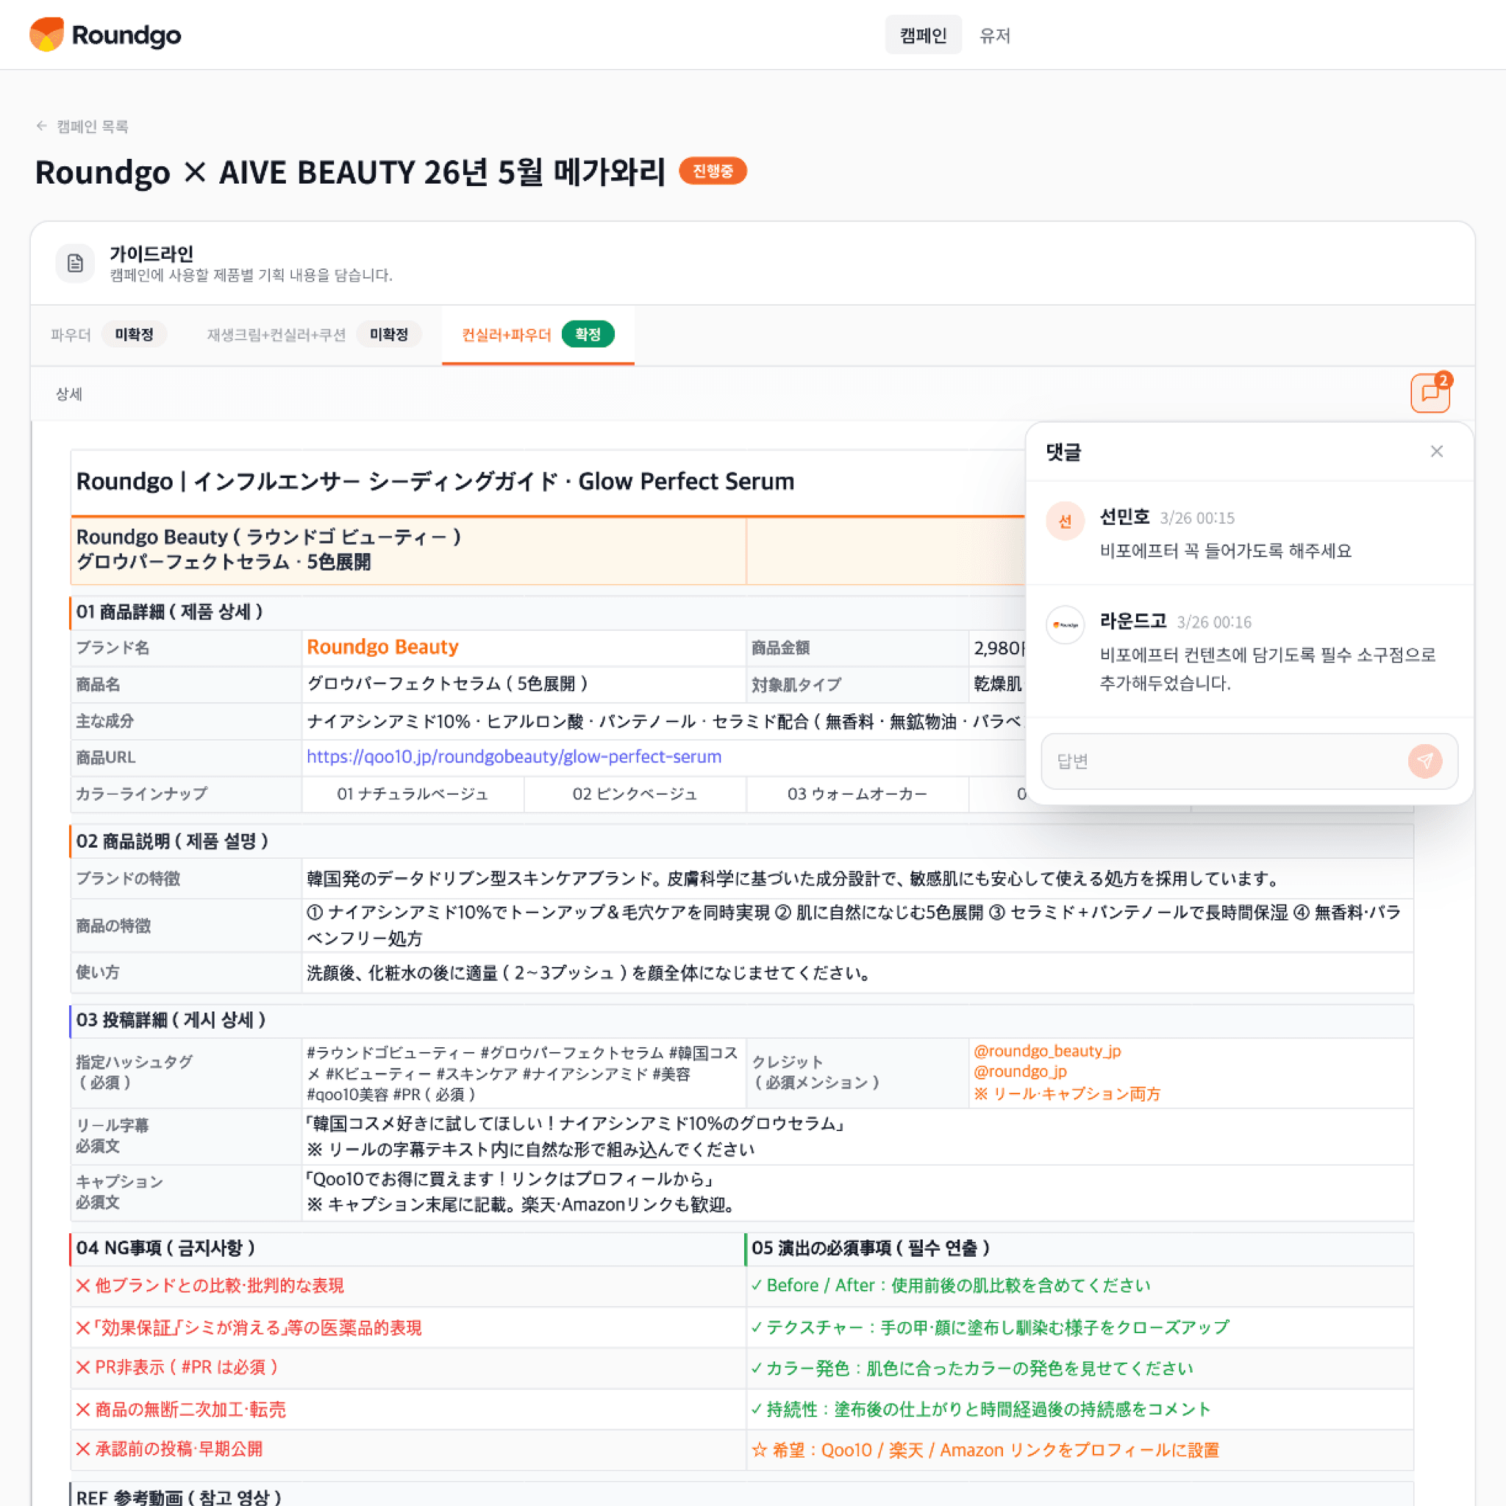Click the @roundgo_jp mention

point(1020,1072)
